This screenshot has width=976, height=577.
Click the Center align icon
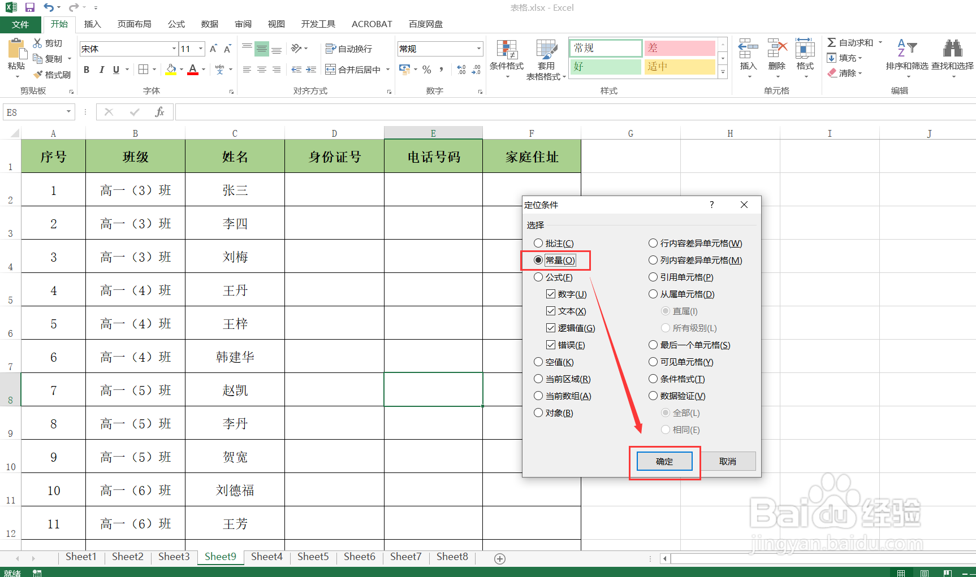[261, 70]
